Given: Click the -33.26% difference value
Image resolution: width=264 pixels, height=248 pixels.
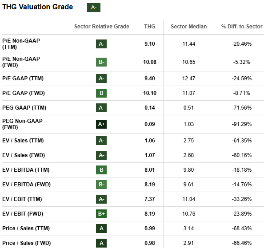Looking at the screenshot, I should [242, 199].
